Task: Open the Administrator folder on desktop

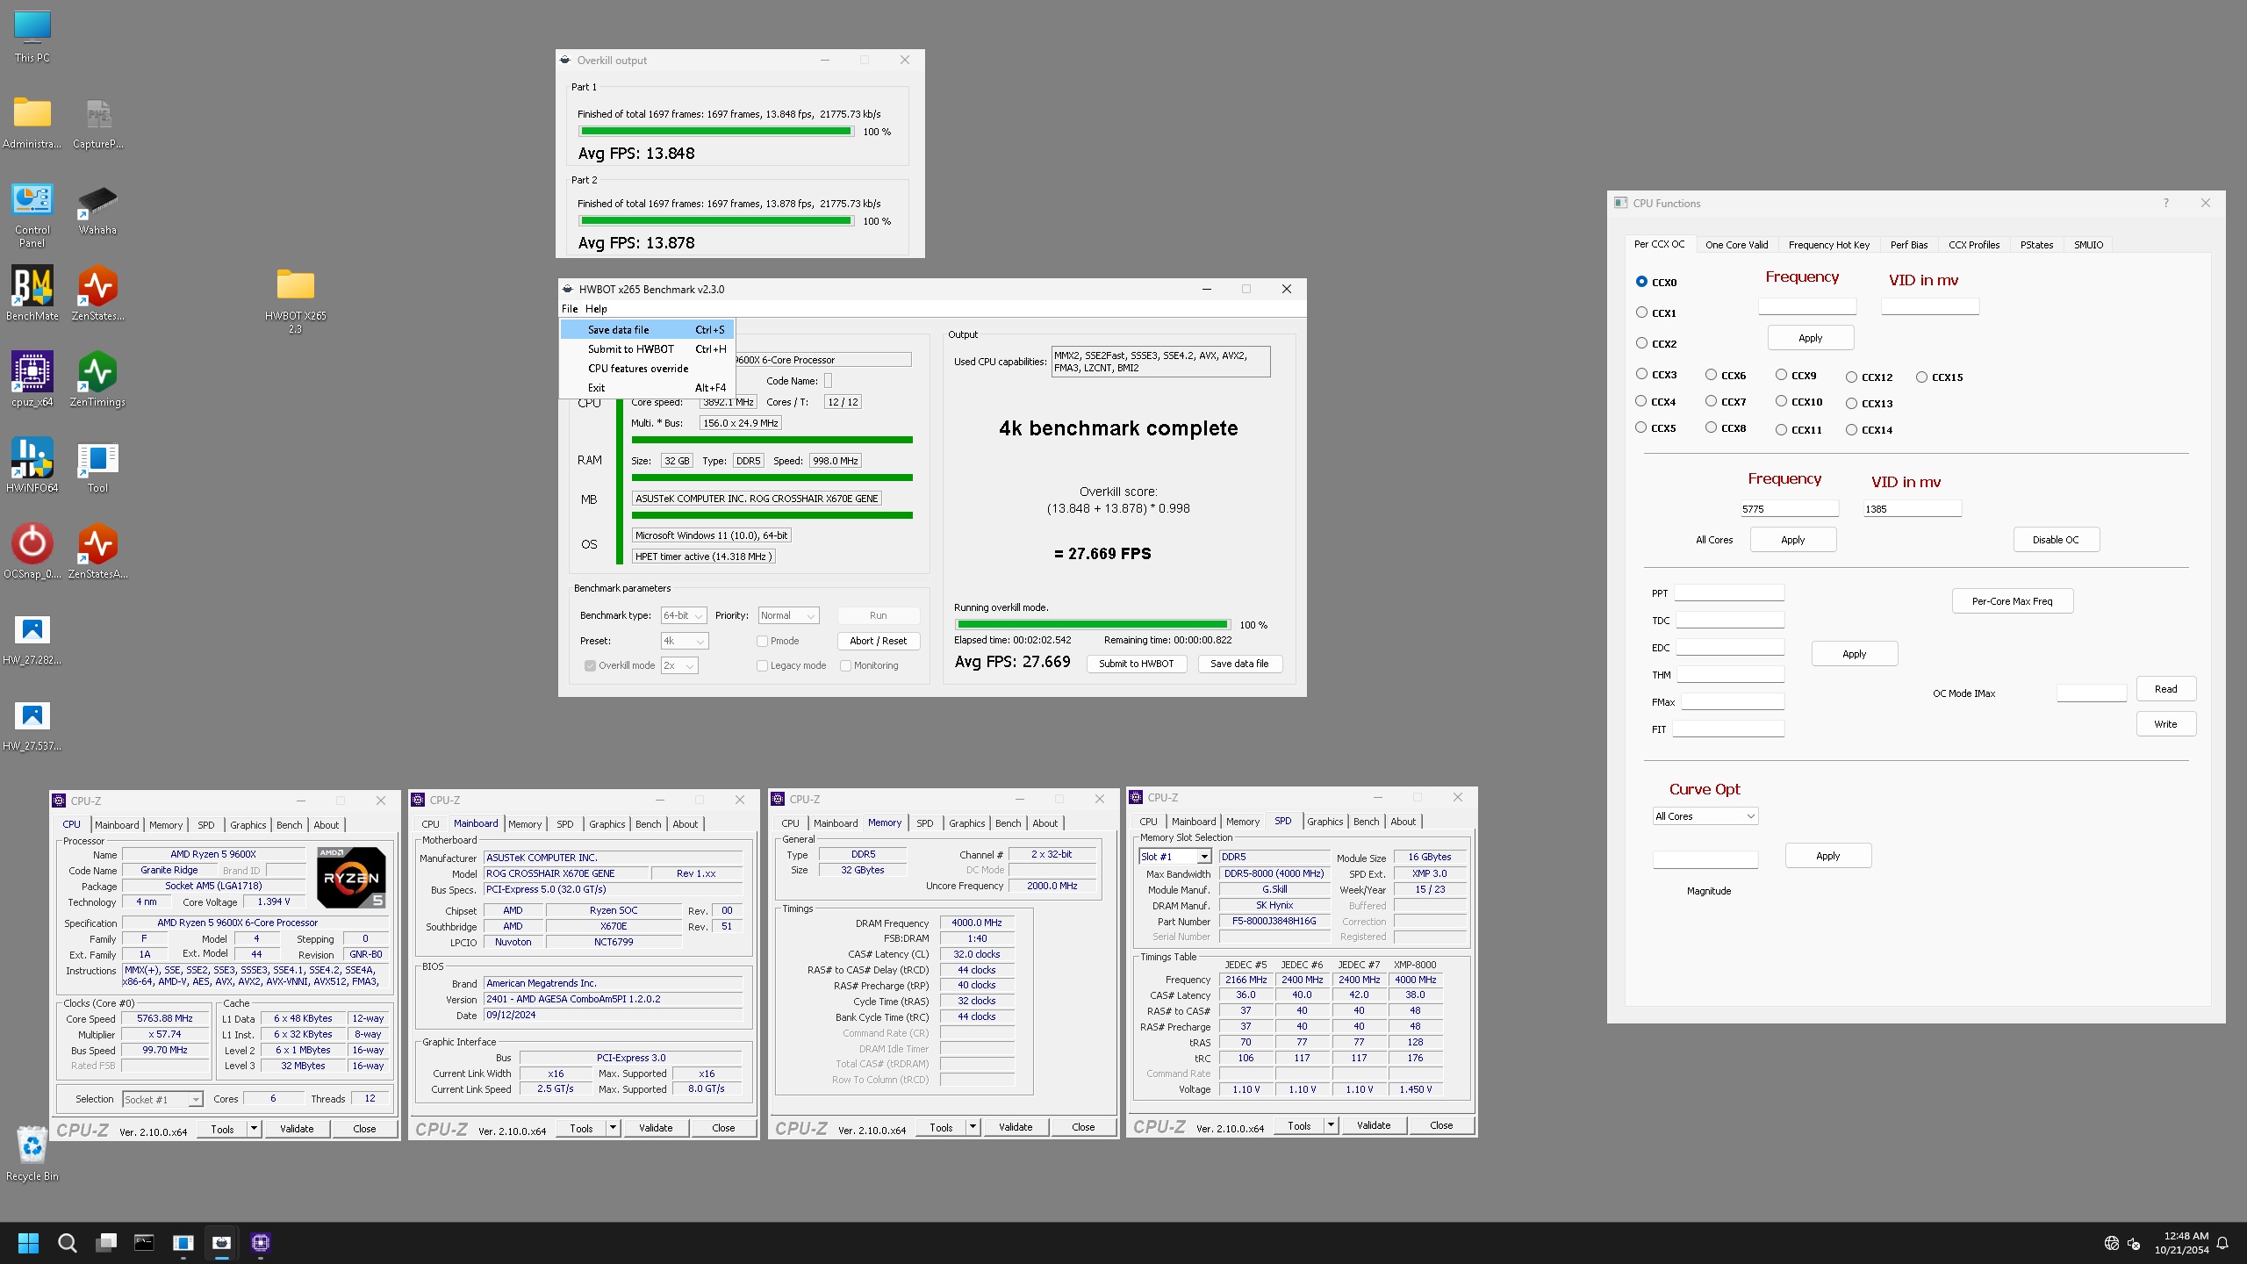Action: point(32,122)
